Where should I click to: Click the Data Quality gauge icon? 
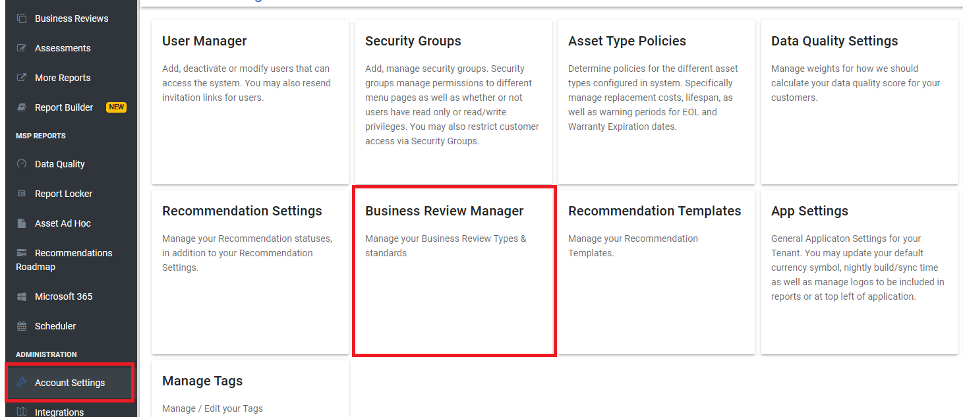[22, 164]
